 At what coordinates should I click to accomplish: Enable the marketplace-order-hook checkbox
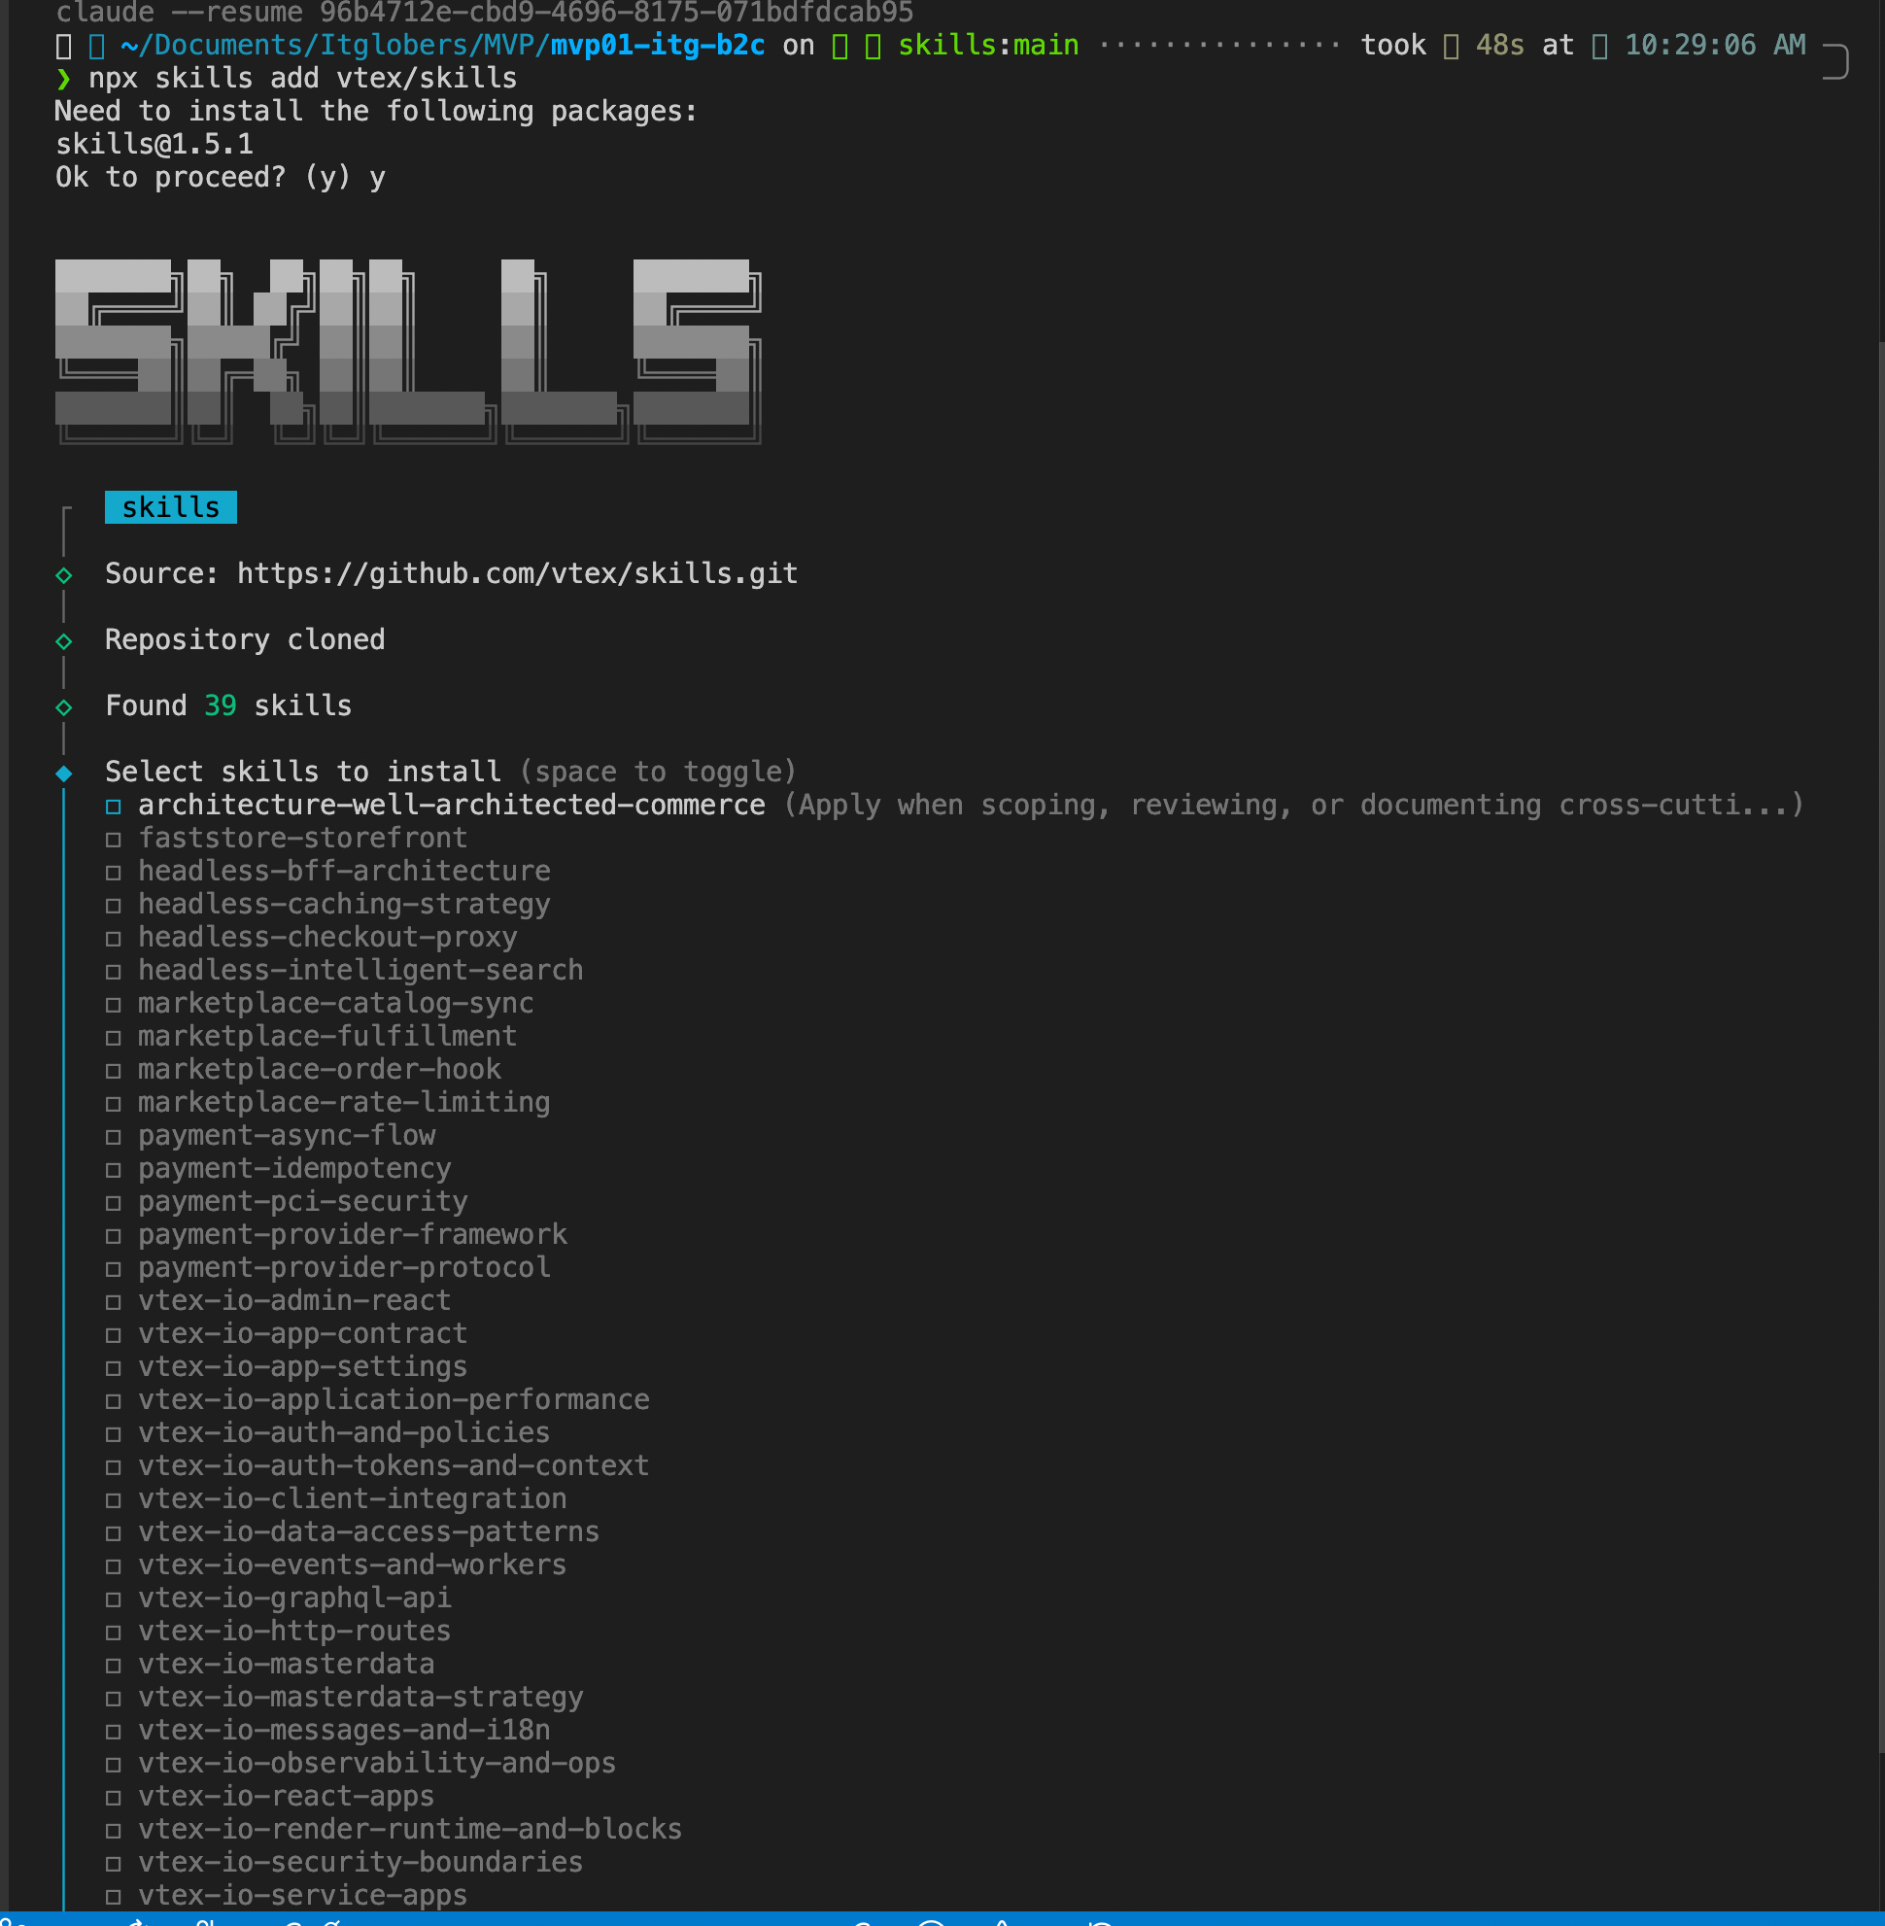click(x=114, y=1071)
